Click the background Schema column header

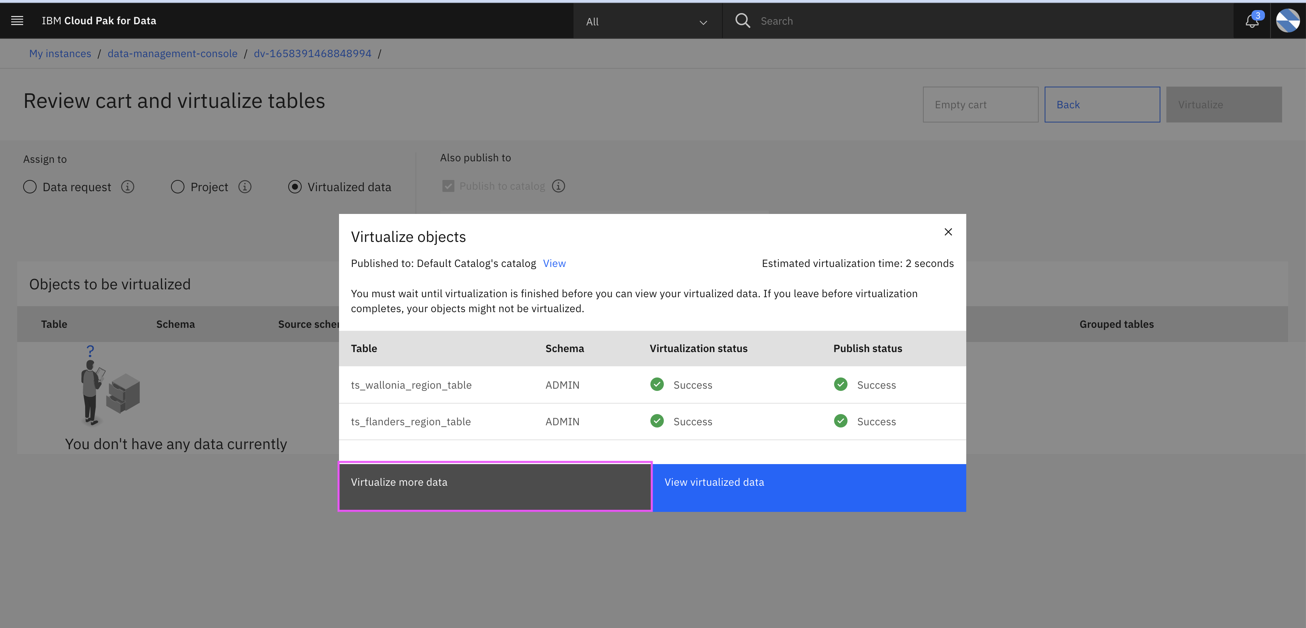[x=175, y=324]
